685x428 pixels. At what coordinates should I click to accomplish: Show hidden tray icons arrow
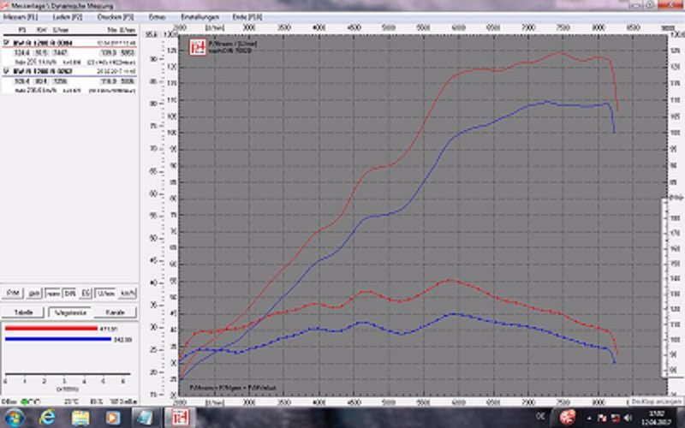point(589,419)
